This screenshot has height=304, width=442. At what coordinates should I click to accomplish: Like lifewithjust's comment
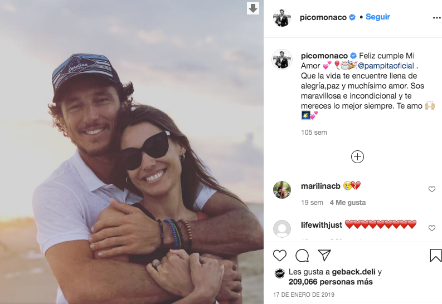pyautogui.click(x=432, y=228)
